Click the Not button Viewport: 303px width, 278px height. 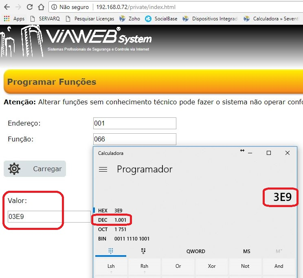click(x=245, y=267)
